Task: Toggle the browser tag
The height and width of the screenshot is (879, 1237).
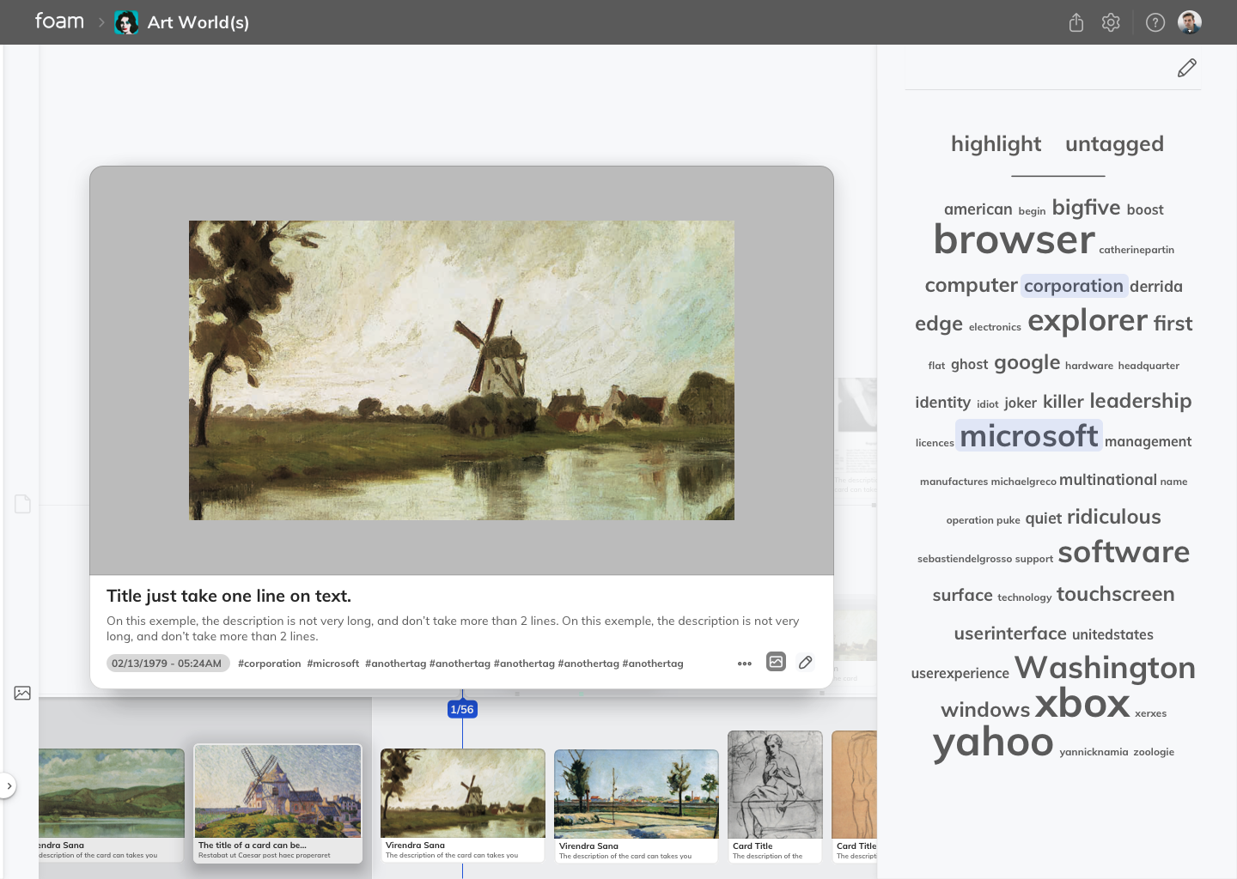Action: (1015, 239)
